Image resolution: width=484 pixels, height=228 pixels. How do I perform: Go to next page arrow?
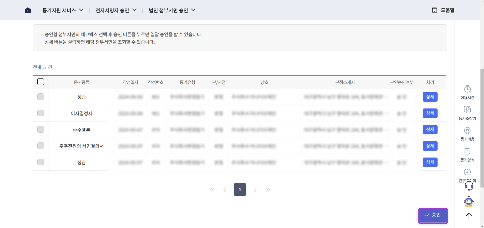point(255,190)
